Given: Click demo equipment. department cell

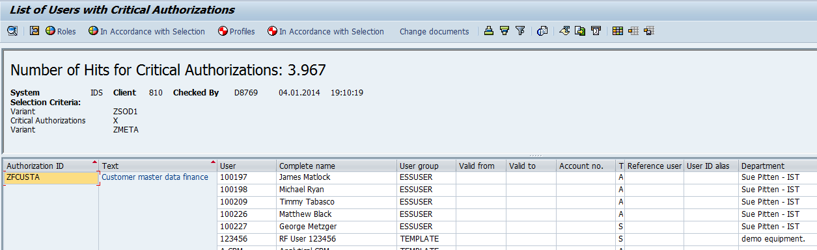Looking at the screenshot, I should tap(778, 239).
